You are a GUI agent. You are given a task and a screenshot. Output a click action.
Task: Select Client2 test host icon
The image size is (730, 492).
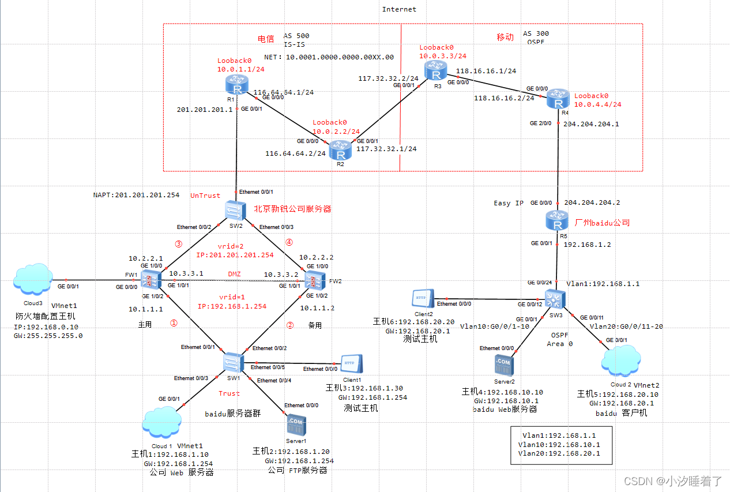[x=423, y=298]
